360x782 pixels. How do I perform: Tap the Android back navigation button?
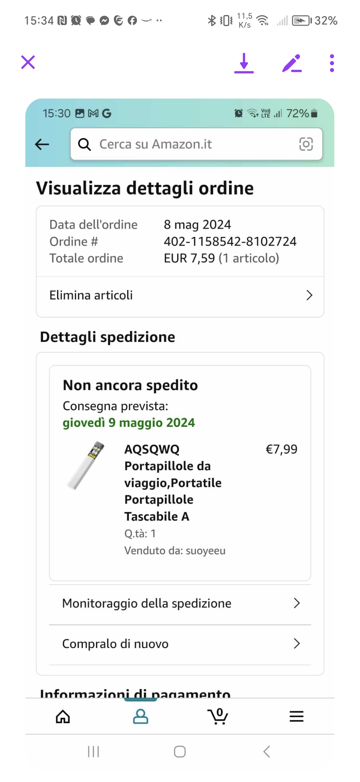pos(266,752)
